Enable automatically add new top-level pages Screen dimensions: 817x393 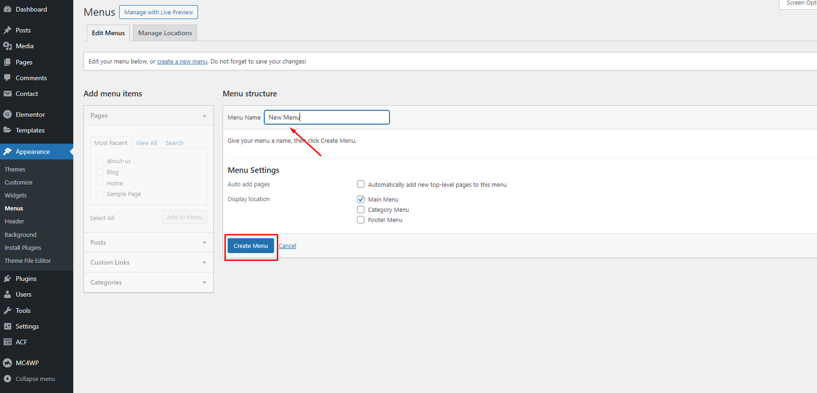point(361,184)
